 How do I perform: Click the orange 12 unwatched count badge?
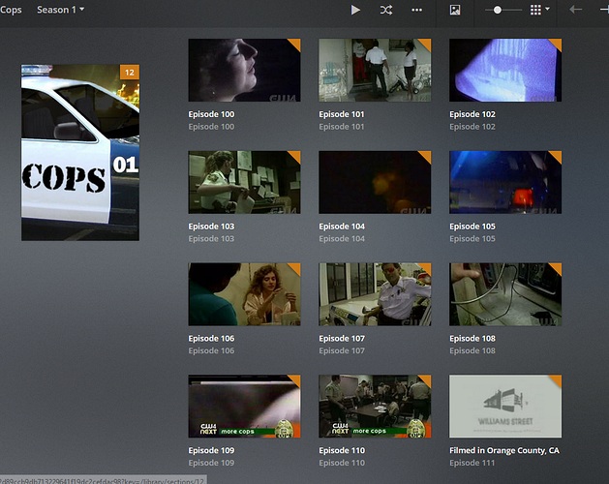(130, 73)
